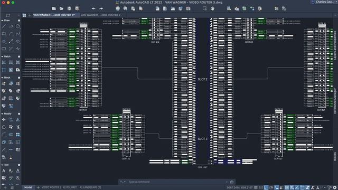Viewport: 338px width, 190px height.
Task: Open the start tab grid button
Action: (24, 15)
